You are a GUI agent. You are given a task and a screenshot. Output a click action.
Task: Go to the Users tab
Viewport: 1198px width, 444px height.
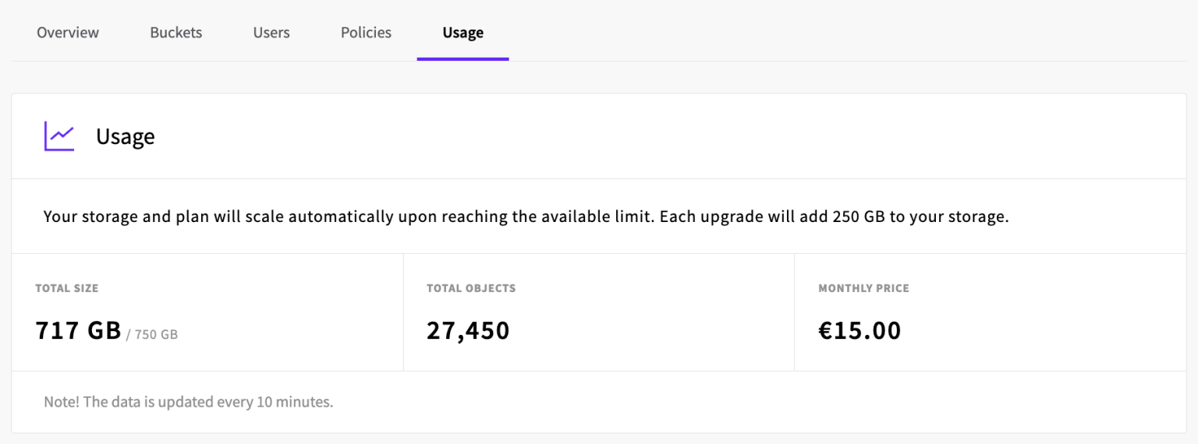[x=271, y=33]
